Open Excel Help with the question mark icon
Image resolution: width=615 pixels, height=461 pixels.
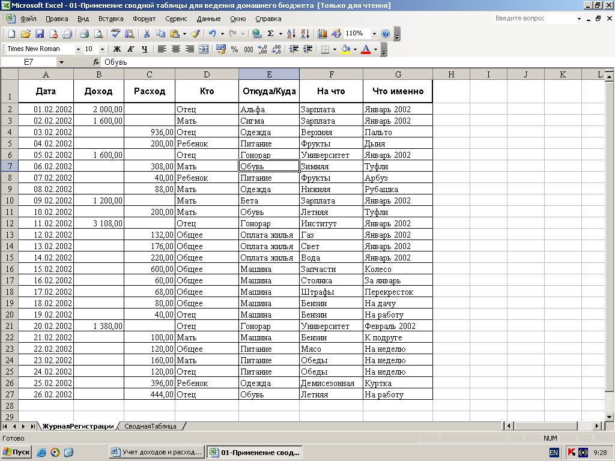[386, 34]
